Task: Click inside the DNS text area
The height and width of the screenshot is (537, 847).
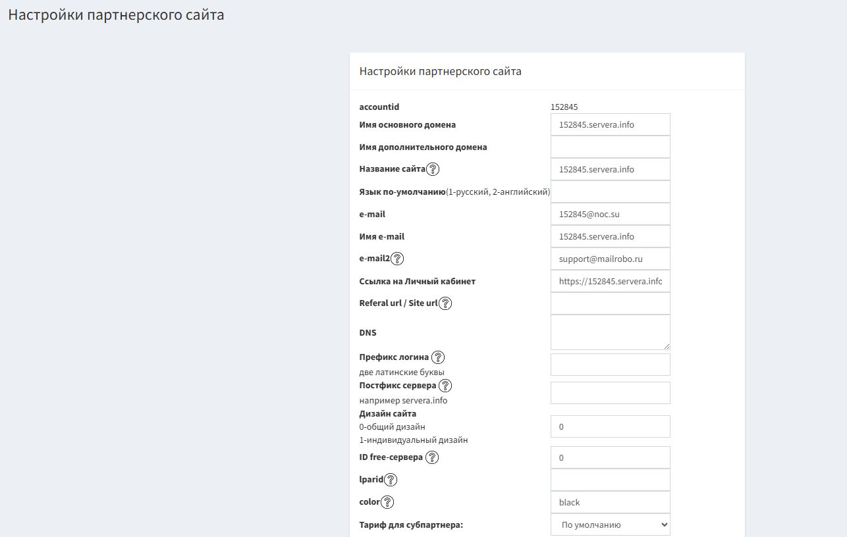Action: tap(610, 332)
